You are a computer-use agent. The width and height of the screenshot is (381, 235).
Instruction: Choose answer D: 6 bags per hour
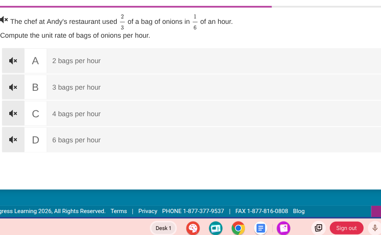76,140
